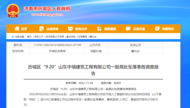
Task: Click the www.licheng.gov.cn URL text
Action: coord(47,15)
